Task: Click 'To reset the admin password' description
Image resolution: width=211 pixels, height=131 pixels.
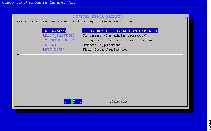Action: click(x=114, y=35)
